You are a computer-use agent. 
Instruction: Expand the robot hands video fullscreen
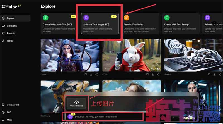click(220, 69)
